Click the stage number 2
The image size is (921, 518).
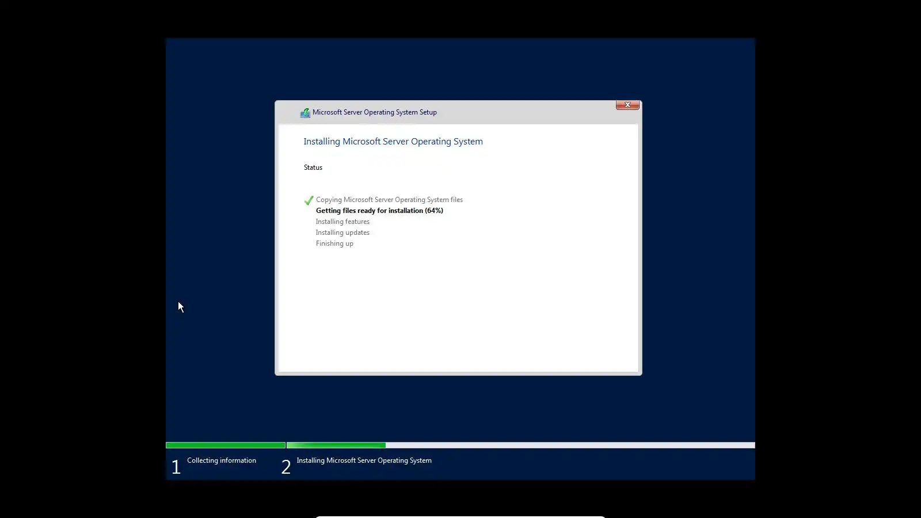(x=286, y=467)
